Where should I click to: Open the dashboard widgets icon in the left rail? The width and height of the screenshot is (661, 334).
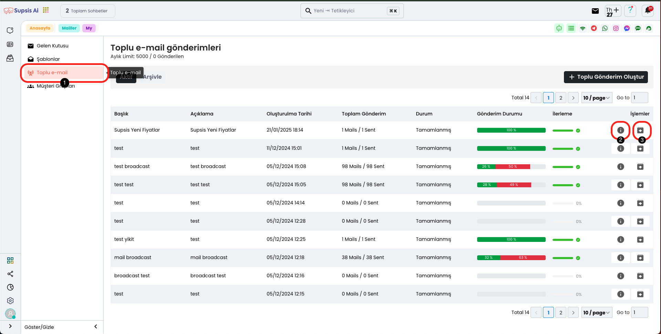10,260
